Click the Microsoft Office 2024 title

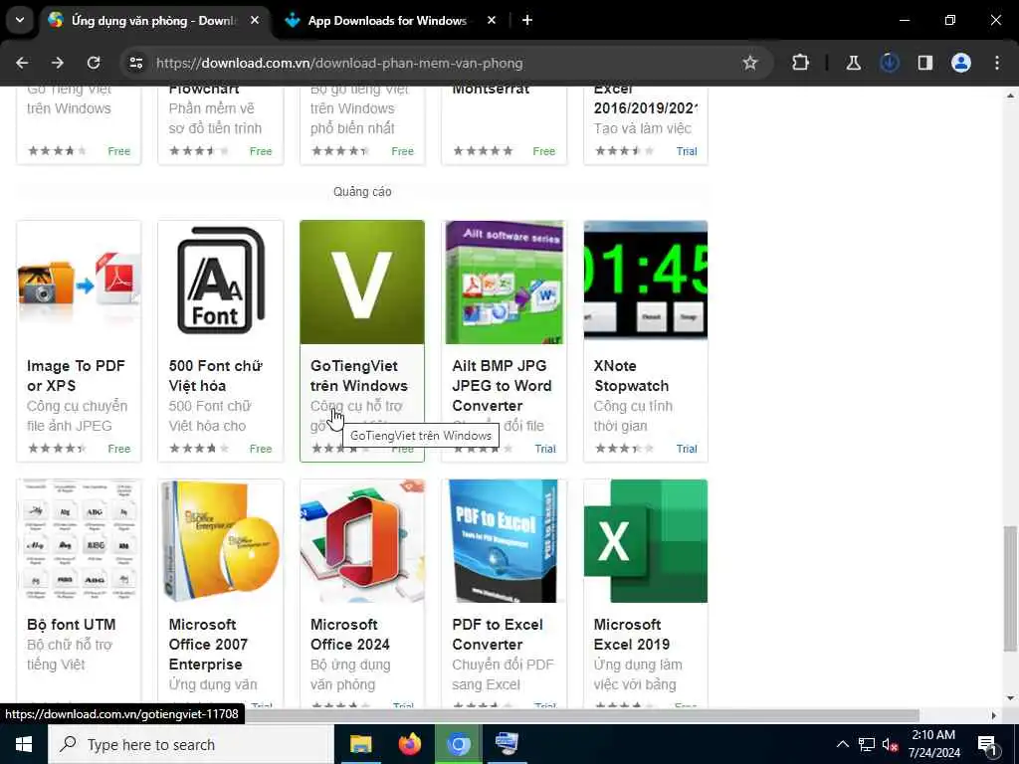pyautogui.click(x=349, y=634)
